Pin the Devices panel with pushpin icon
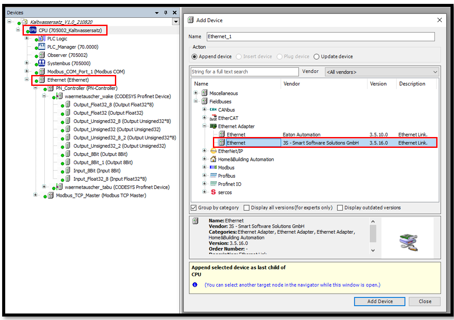The image size is (454, 320). click(x=165, y=13)
